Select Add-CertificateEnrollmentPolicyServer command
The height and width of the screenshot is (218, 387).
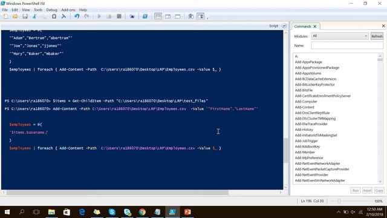pyautogui.click(x=323, y=96)
